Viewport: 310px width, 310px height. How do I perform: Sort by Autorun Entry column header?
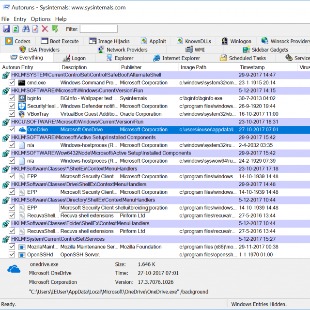(x=30, y=67)
